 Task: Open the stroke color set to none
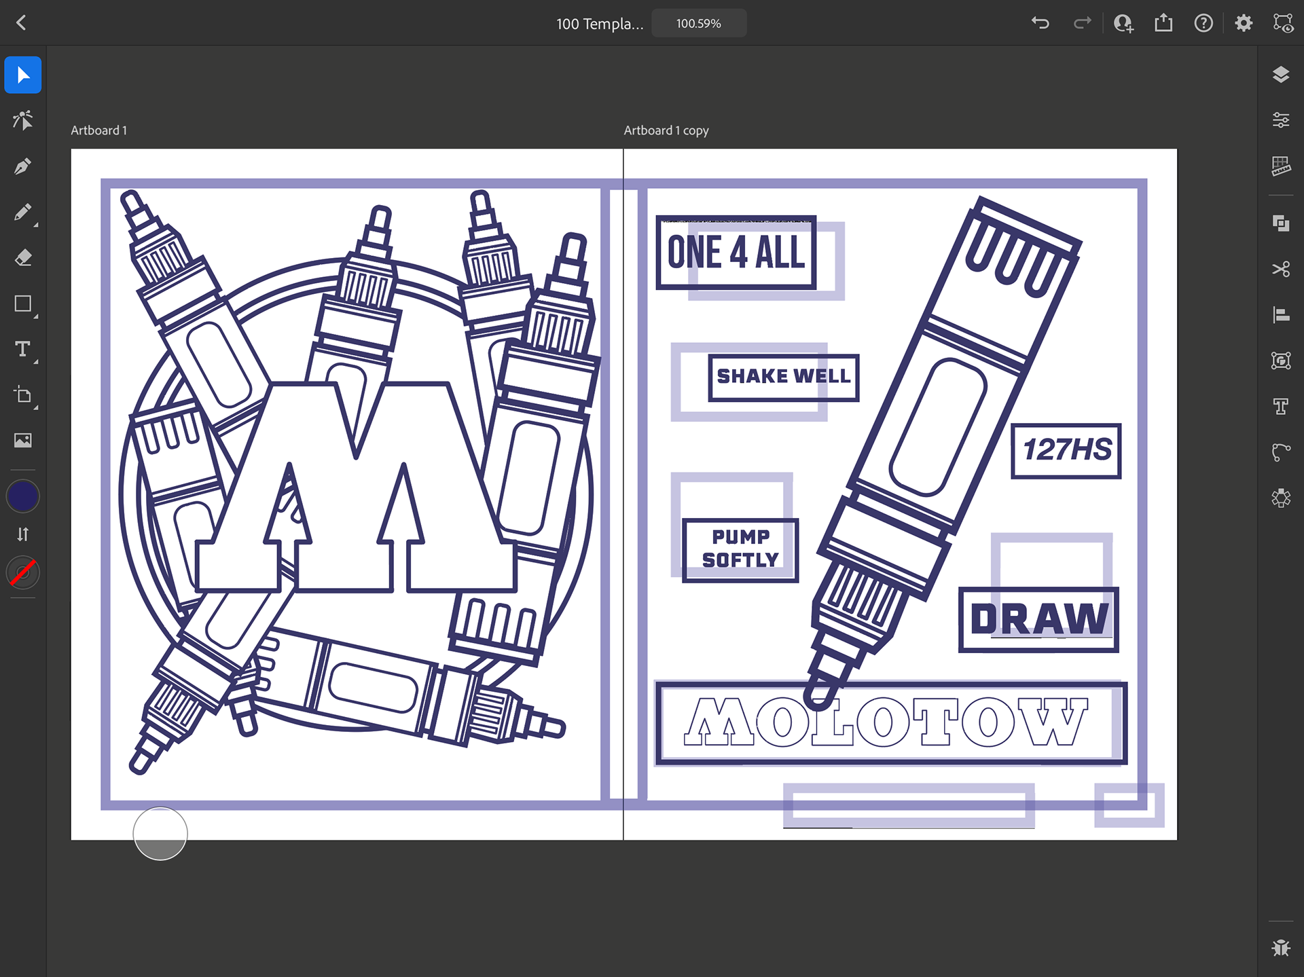[x=23, y=573]
